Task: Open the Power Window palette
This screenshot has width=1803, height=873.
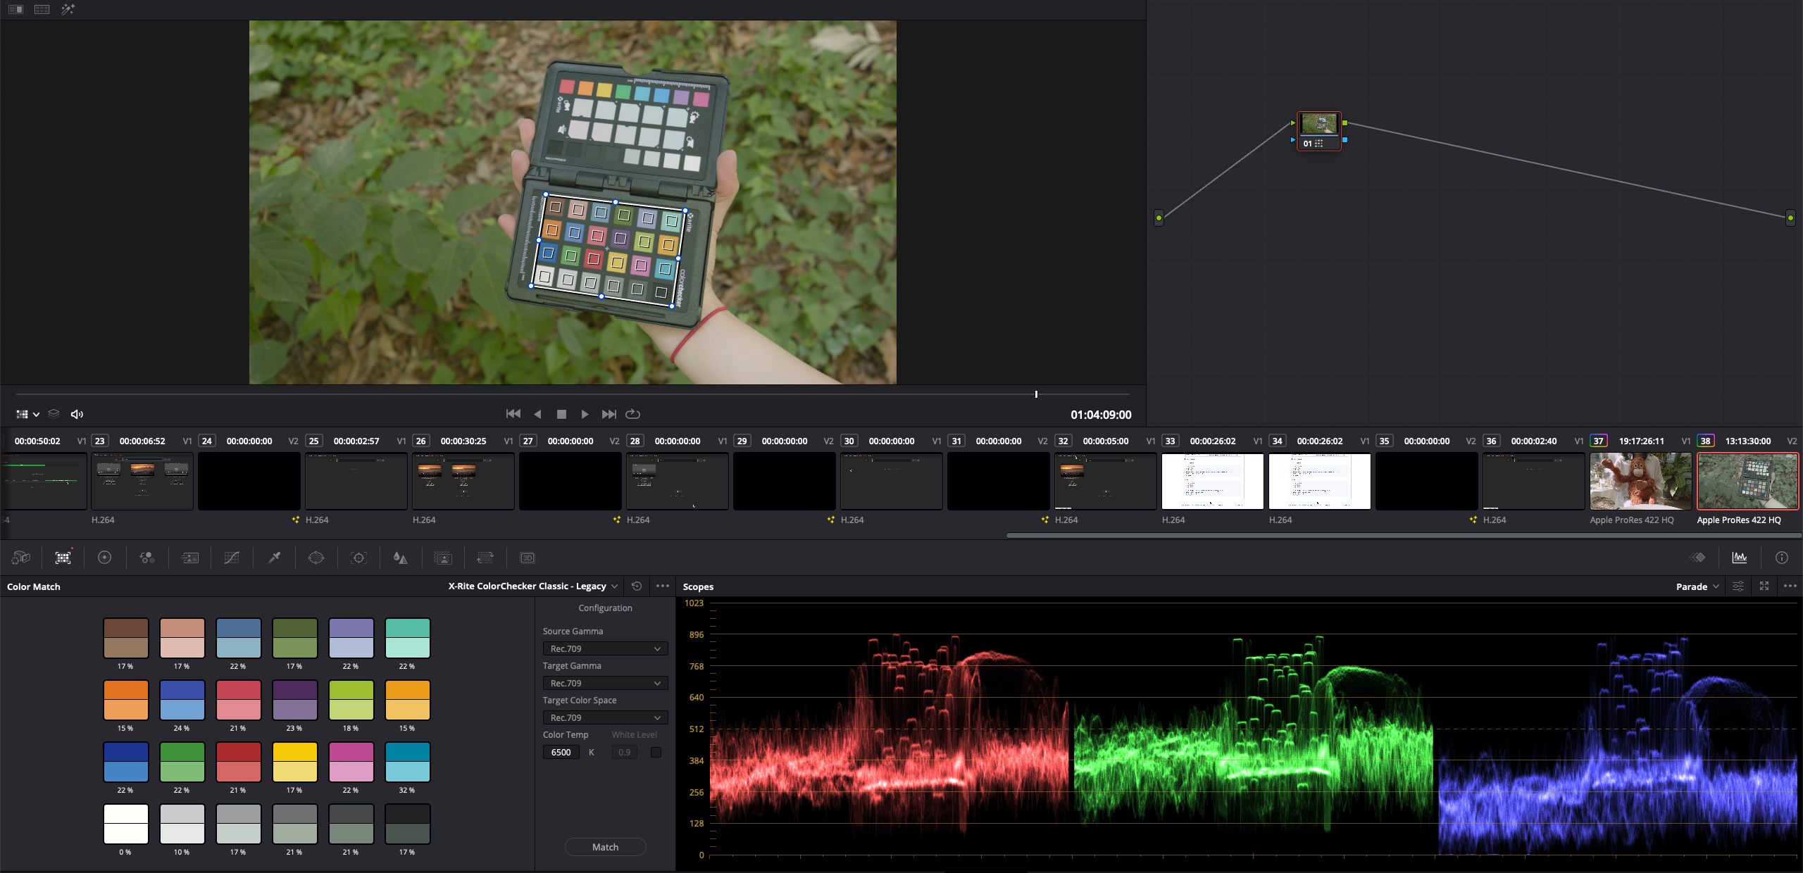Action: pyautogui.click(x=316, y=558)
